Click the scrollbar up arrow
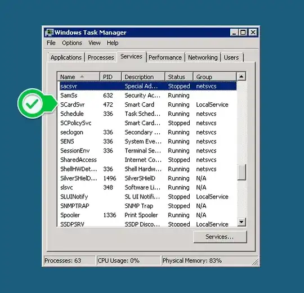The image size is (304, 293). pos(242,76)
